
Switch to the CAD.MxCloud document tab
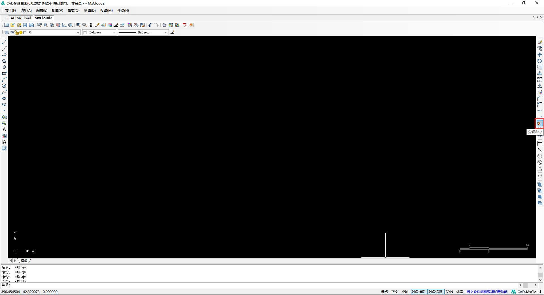click(x=20, y=18)
